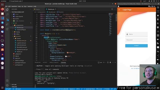The image size is (160, 90).
Task: Click the share icon in emulator toolbar
Action: click(158, 55)
